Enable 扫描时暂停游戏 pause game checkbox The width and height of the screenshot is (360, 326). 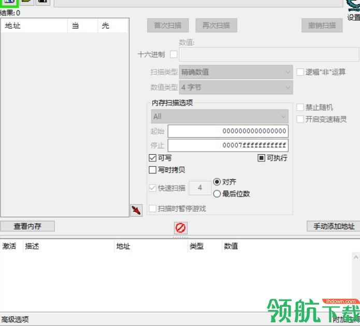point(153,209)
